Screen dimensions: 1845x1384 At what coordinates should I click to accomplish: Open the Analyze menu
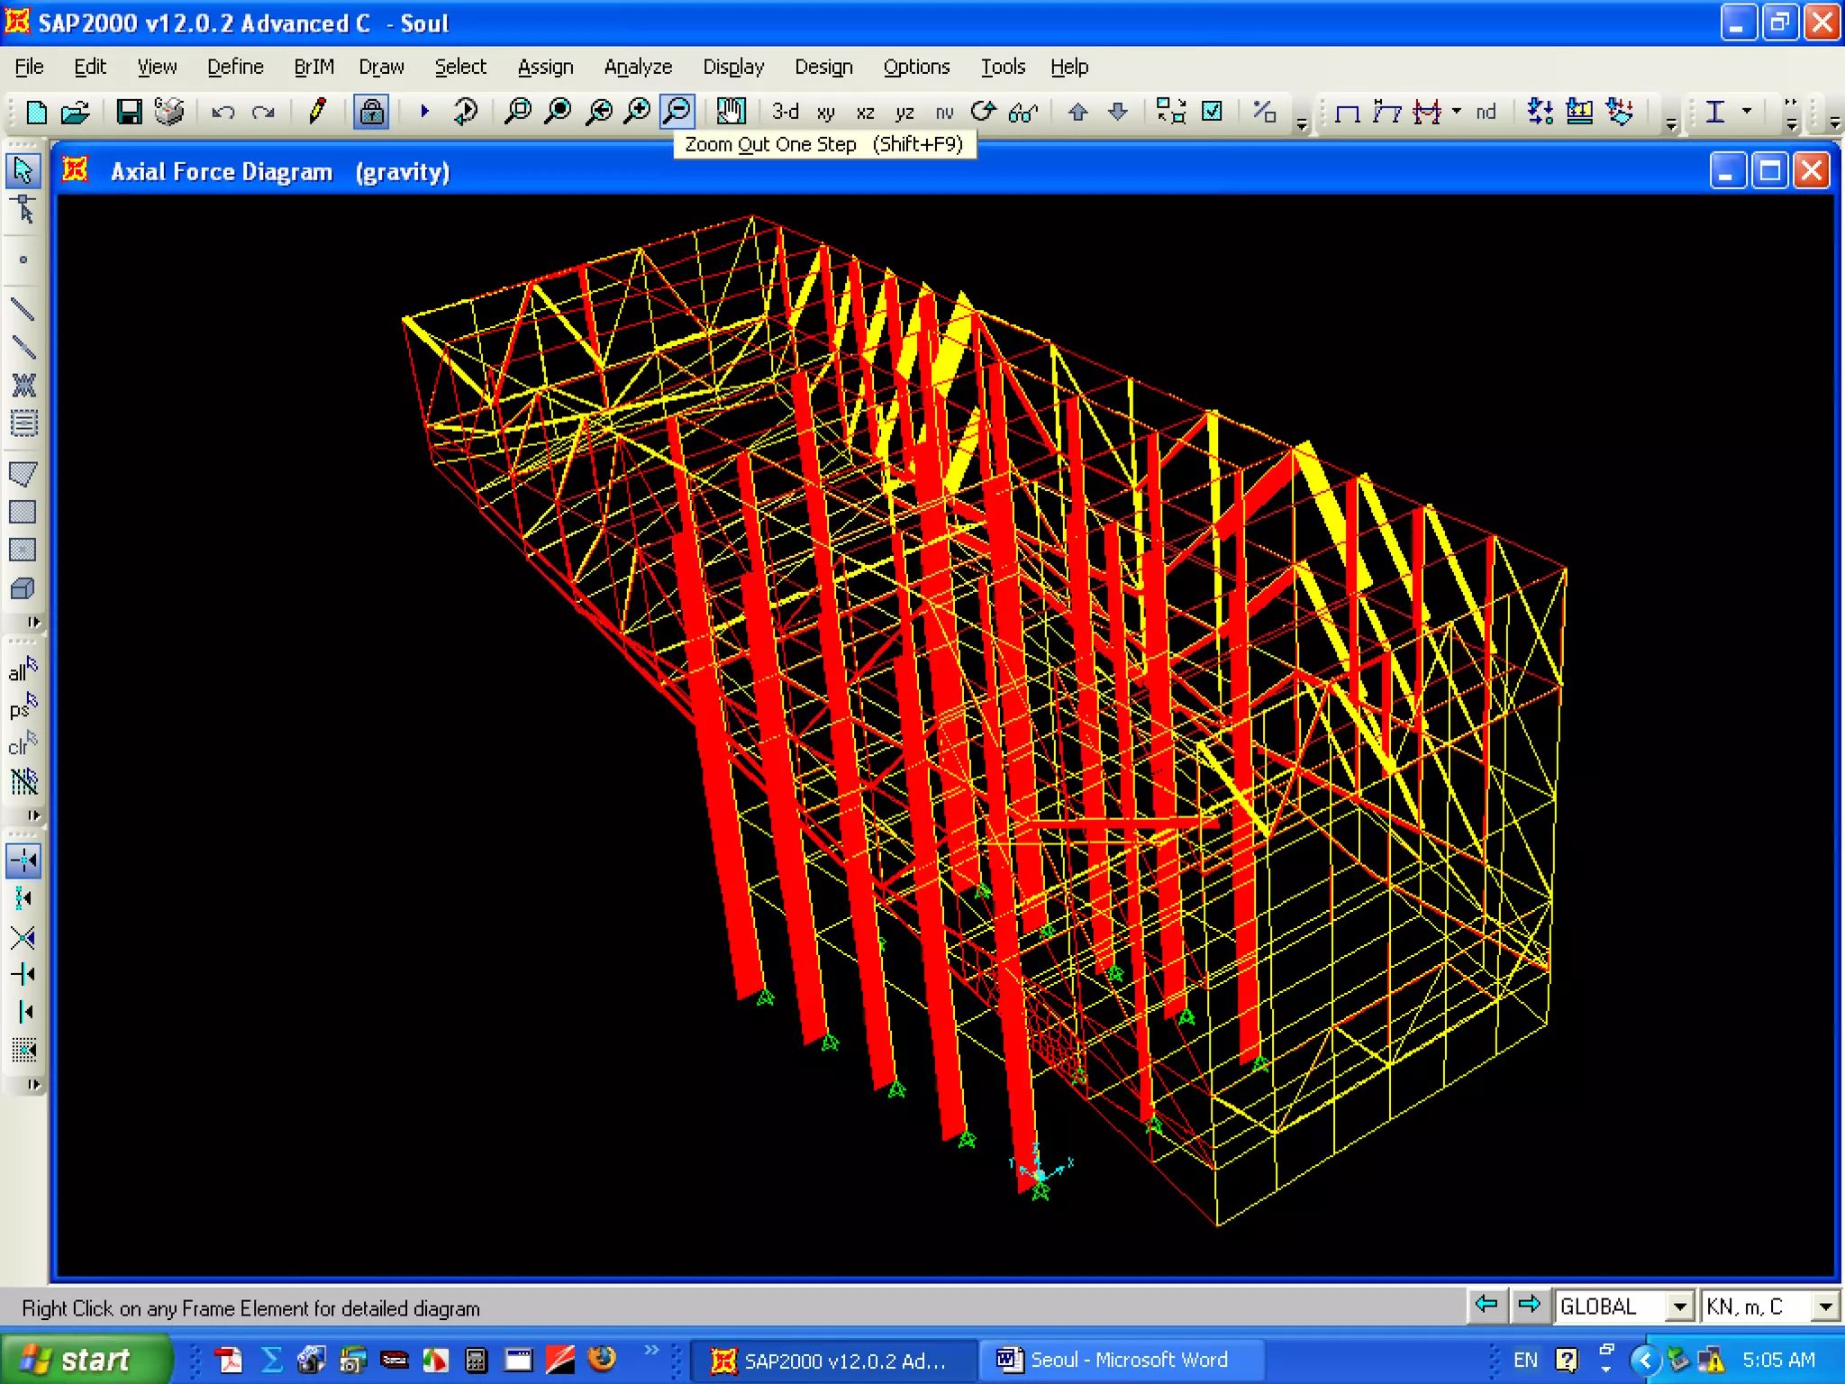point(637,67)
